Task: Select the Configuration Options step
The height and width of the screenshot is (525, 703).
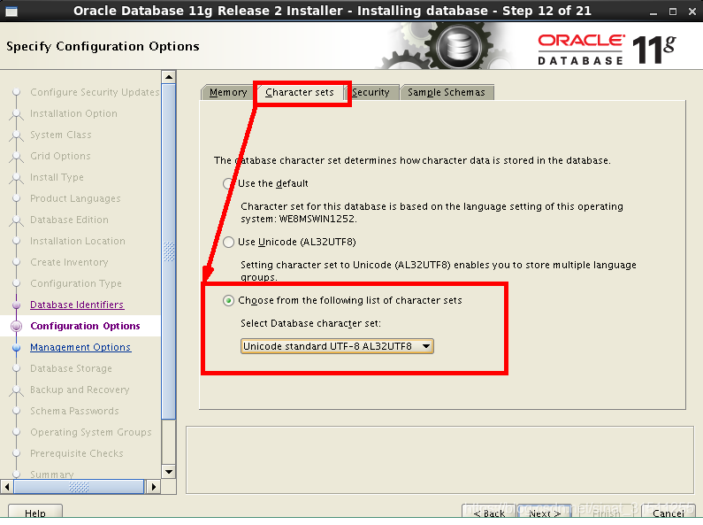Action: (85, 326)
